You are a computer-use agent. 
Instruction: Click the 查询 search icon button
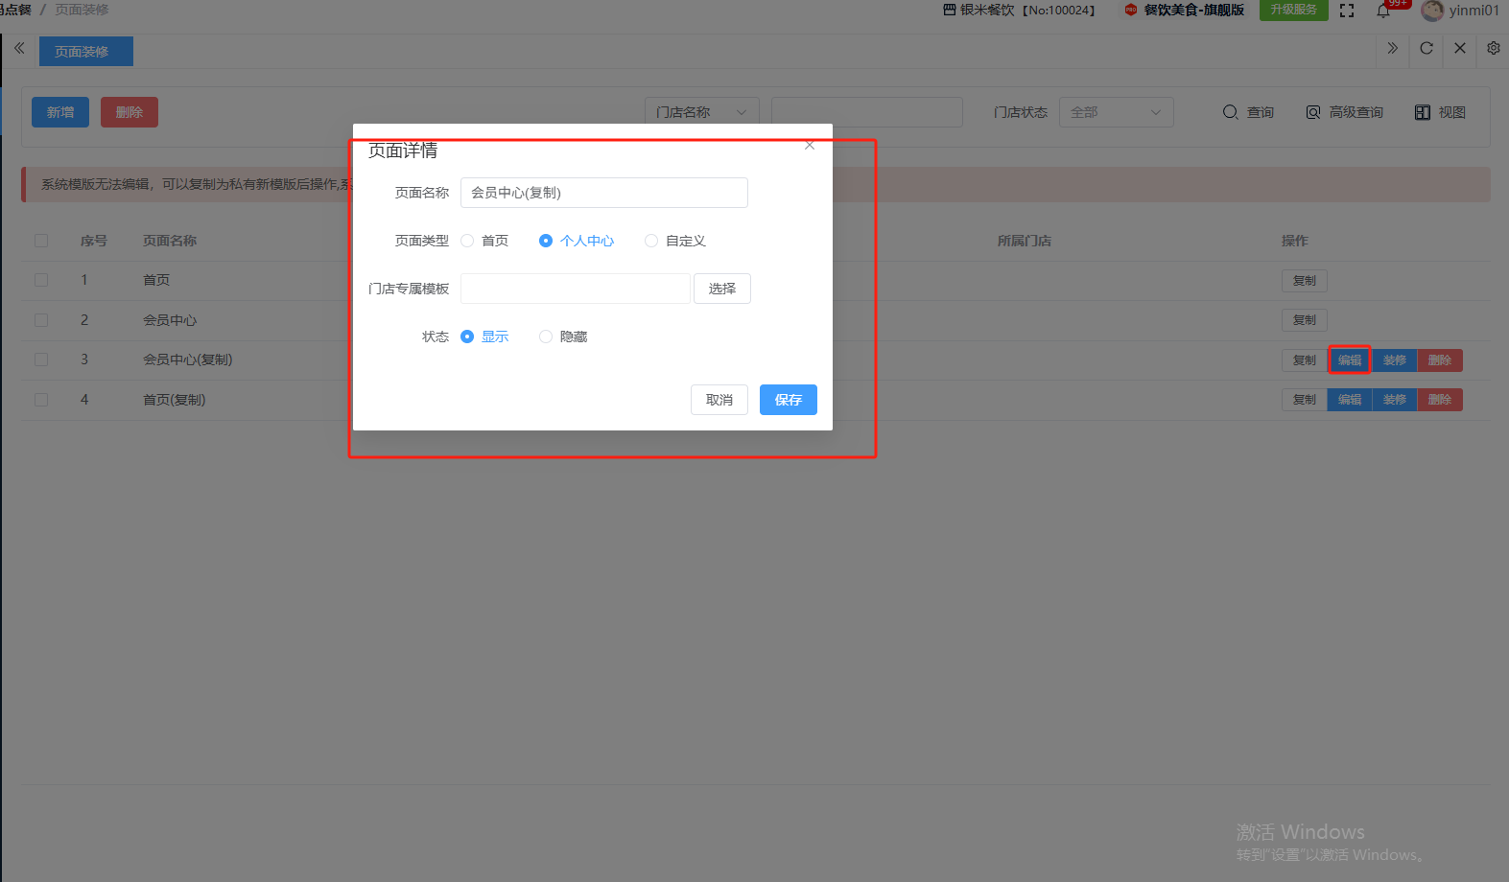pyautogui.click(x=1248, y=112)
